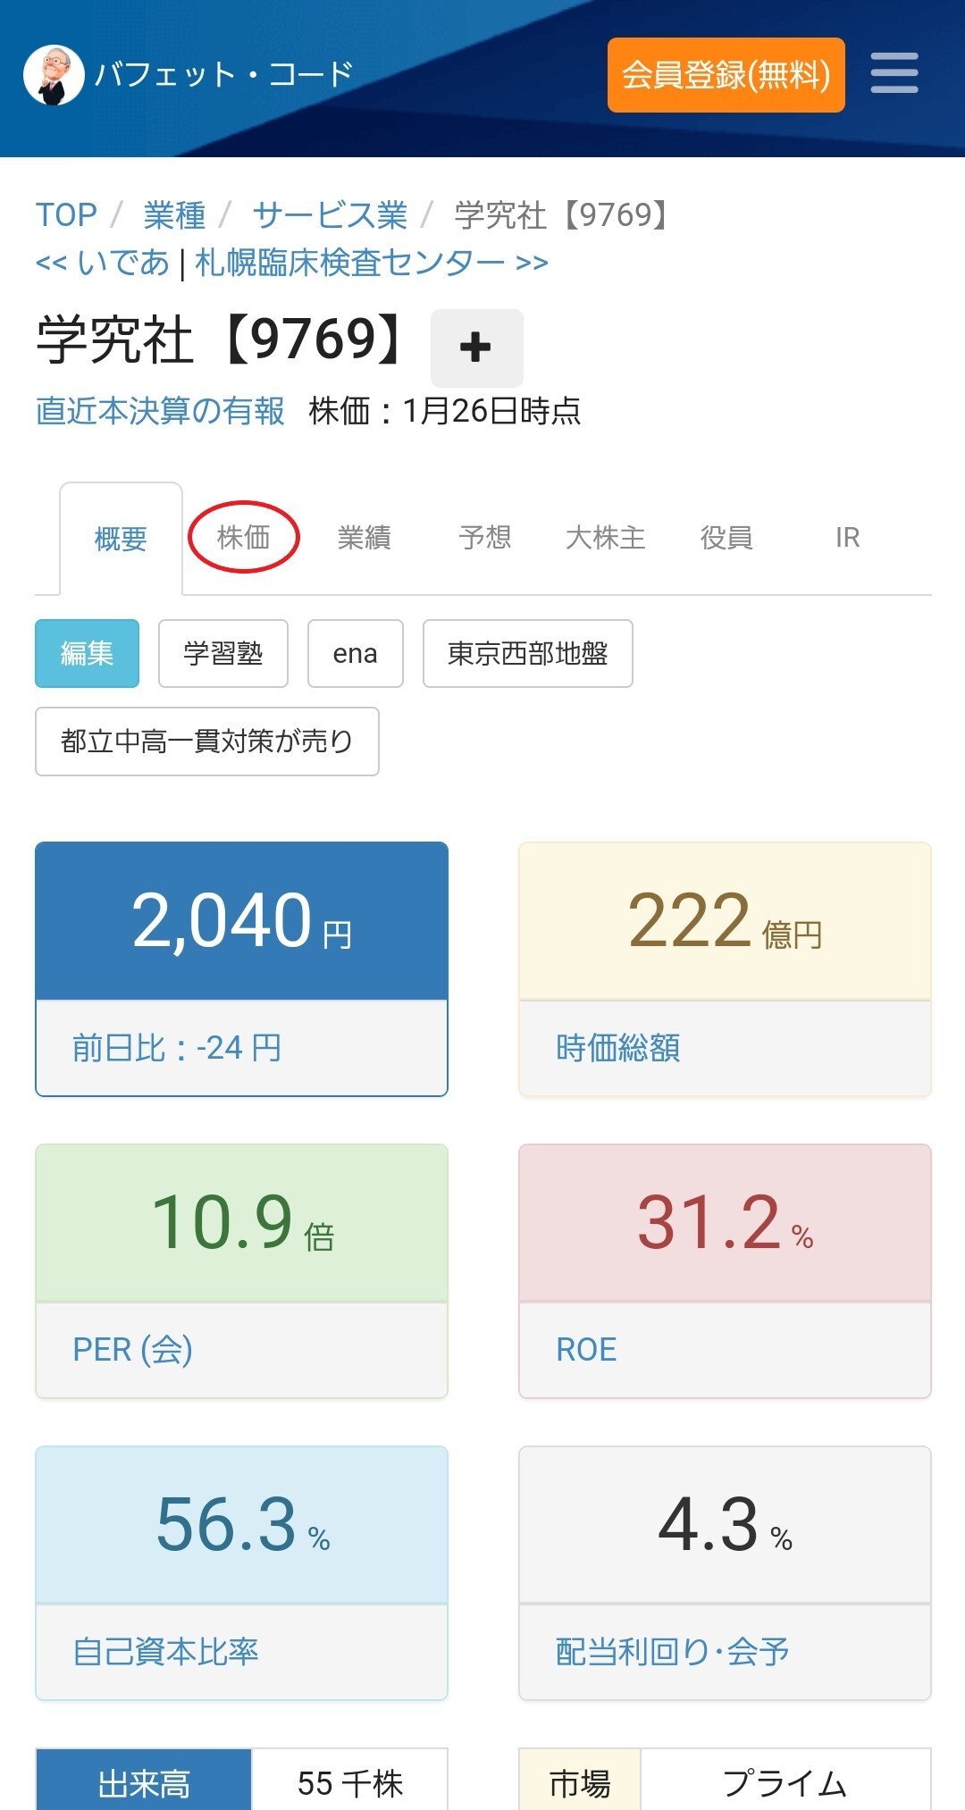Switch to the IR tab
This screenshot has width=965, height=1810.
(x=847, y=538)
